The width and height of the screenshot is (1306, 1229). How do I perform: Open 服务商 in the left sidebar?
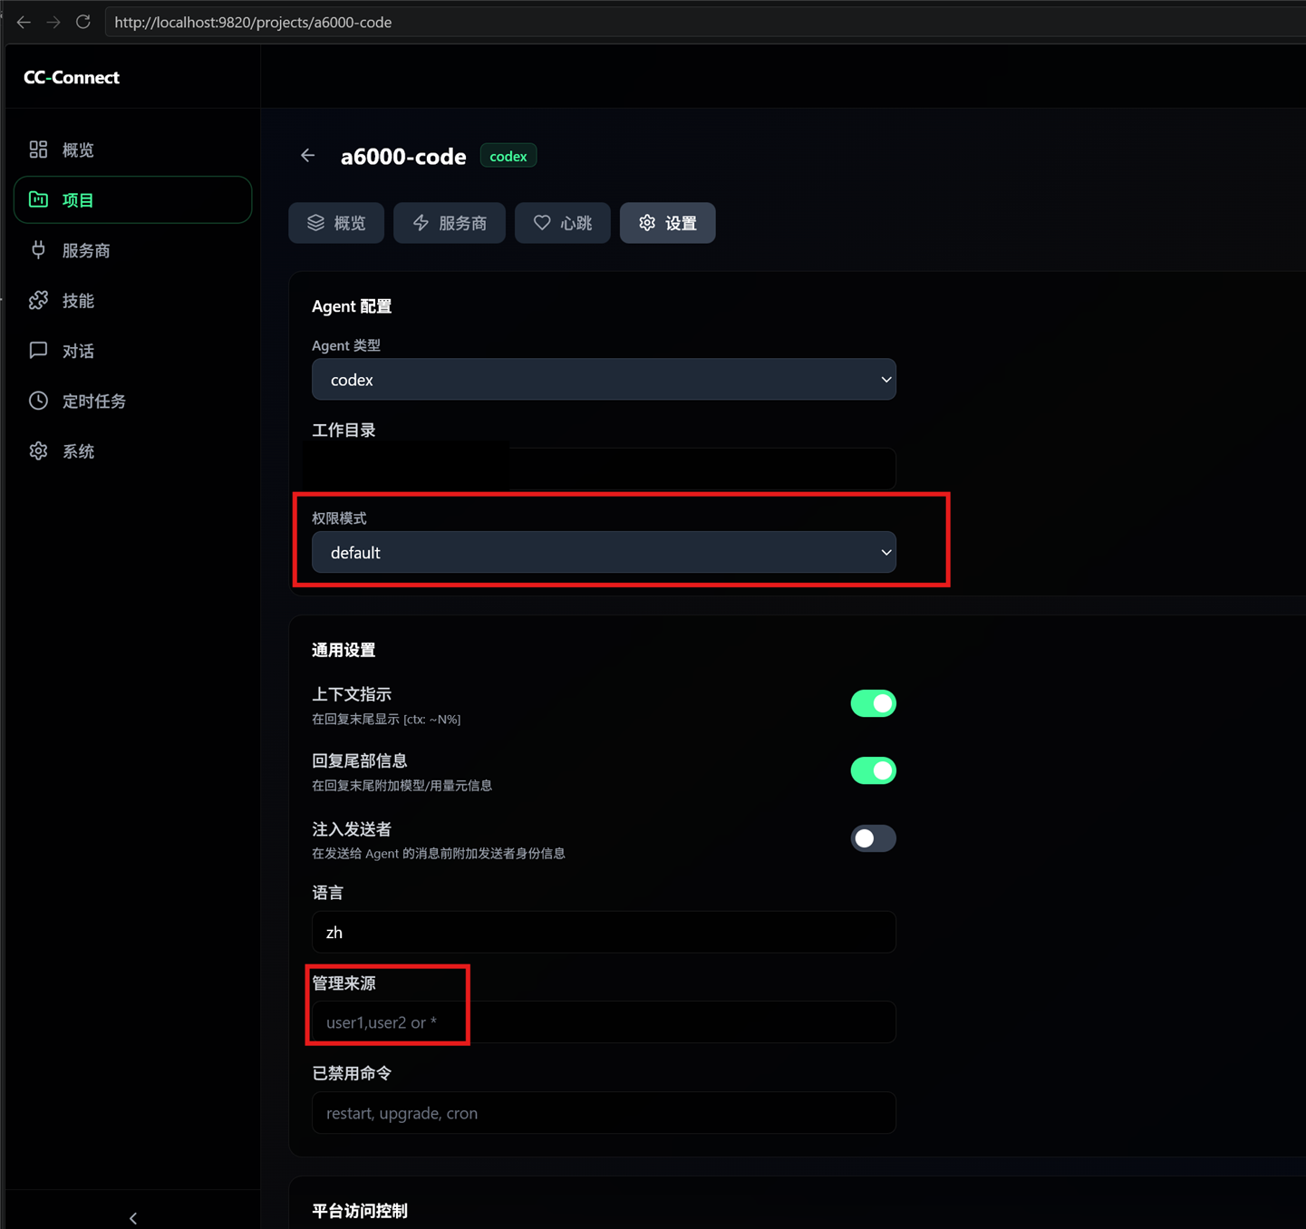132,250
